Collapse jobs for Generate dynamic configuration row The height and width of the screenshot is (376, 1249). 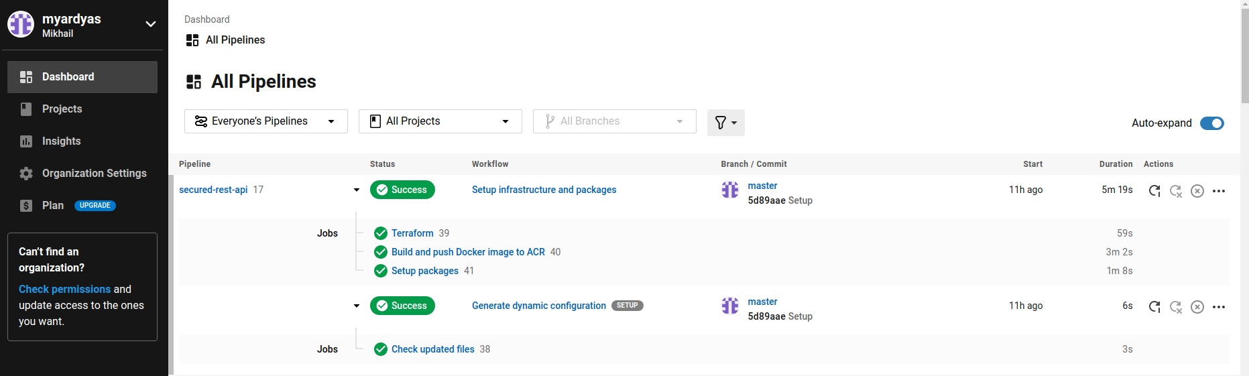click(x=357, y=306)
